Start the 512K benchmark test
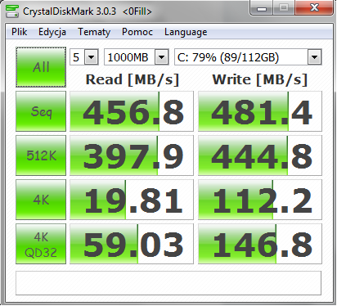 coord(41,155)
